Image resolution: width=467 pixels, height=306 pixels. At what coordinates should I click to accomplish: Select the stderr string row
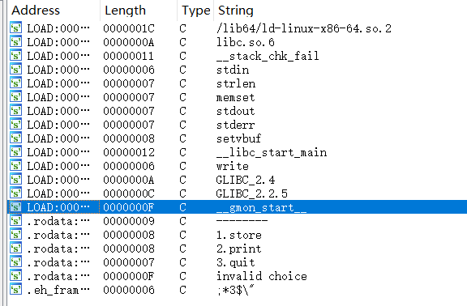(238, 125)
